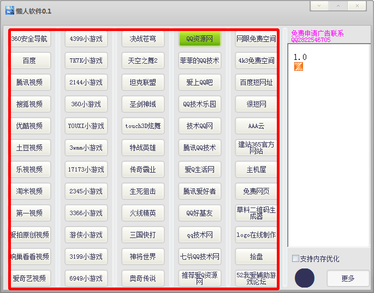Select 3199小游戏
374x293 pixels.
click(x=86, y=257)
